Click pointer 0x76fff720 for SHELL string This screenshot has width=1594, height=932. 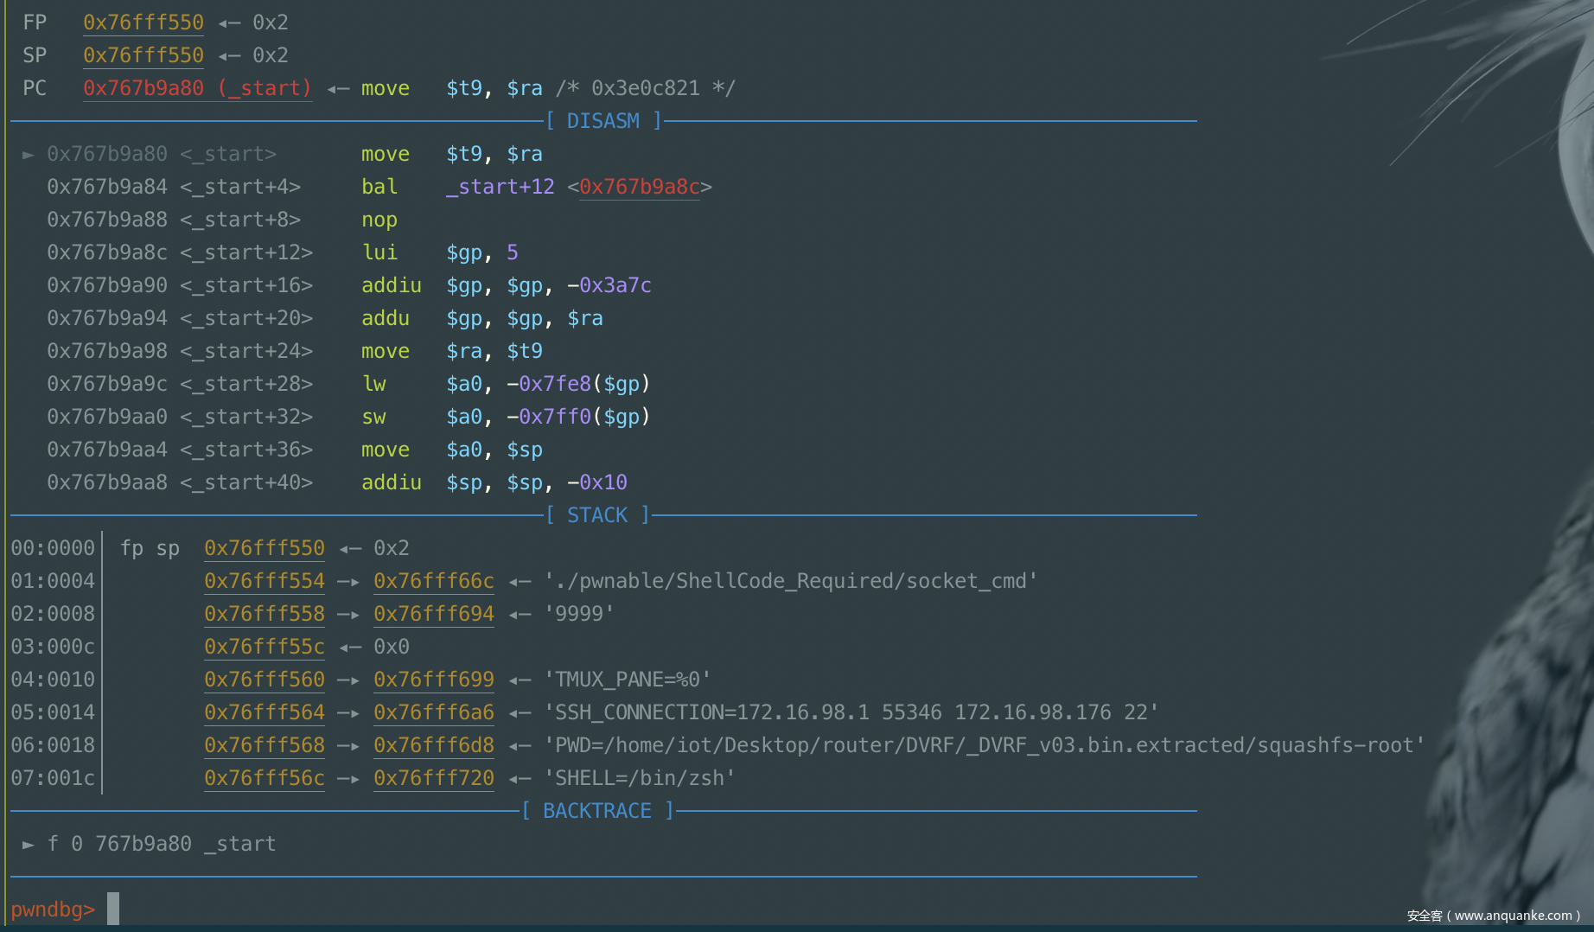pos(434,778)
